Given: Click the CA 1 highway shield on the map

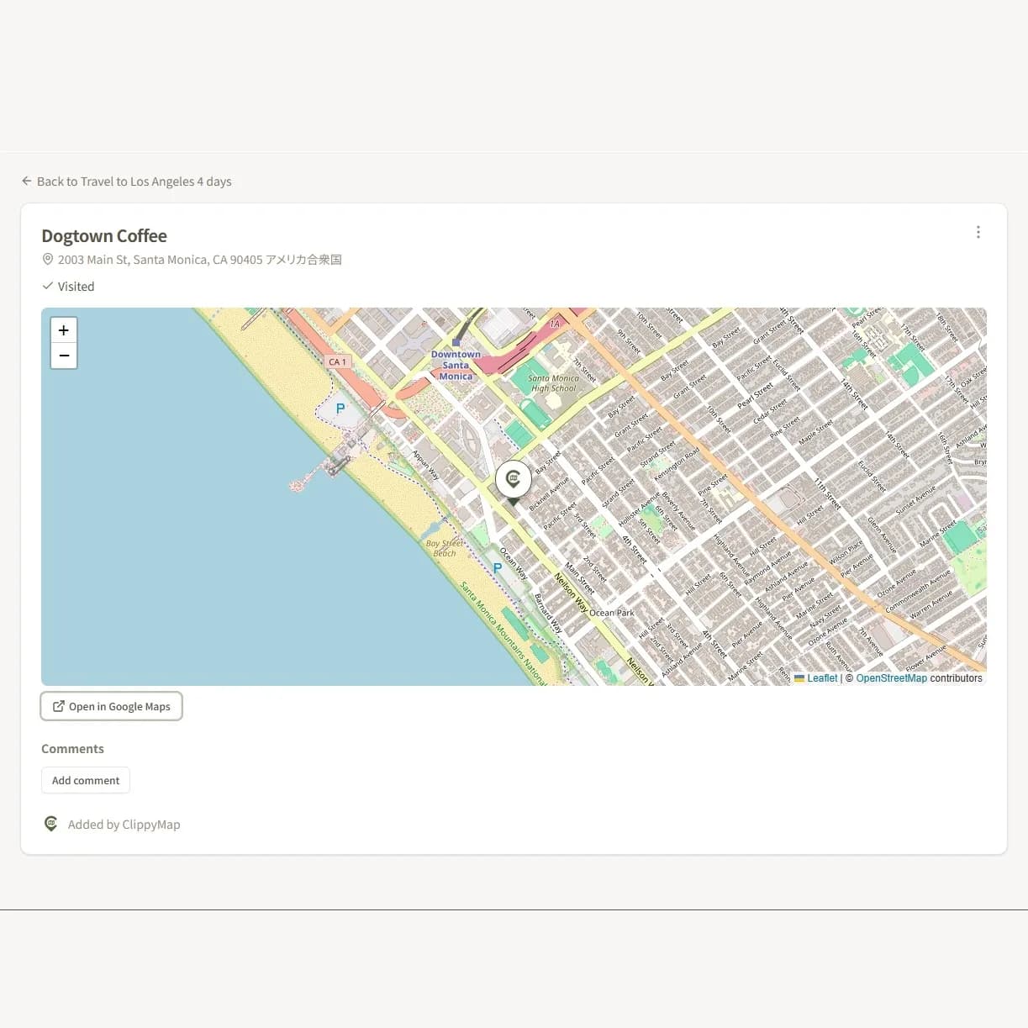Looking at the screenshot, I should pos(337,361).
